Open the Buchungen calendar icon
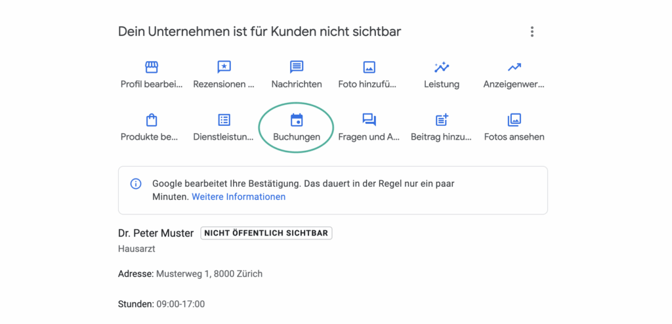 click(x=297, y=120)
